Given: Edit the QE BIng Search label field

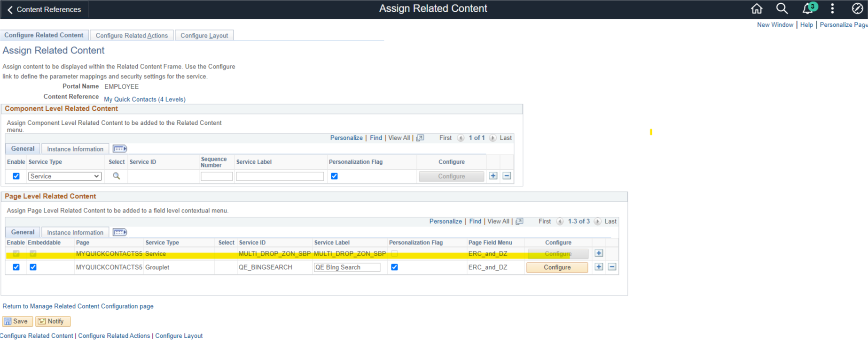Looking at the screenshot, I should pyautogui.click(x=347, y=267).
